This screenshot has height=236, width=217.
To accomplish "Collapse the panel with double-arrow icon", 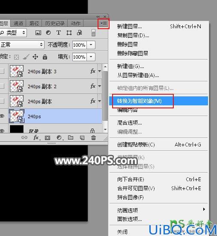I will (98, 17).
